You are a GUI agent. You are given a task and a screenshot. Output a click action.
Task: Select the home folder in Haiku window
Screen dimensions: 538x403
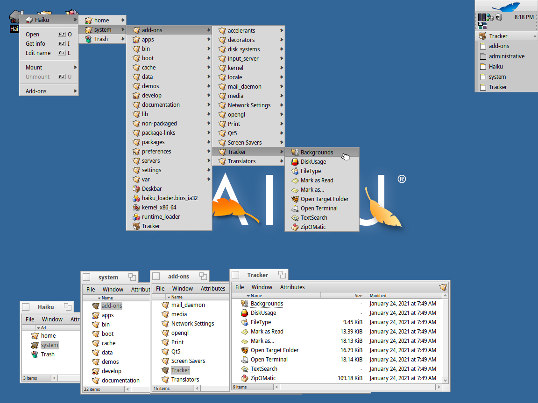click(49, 336)
